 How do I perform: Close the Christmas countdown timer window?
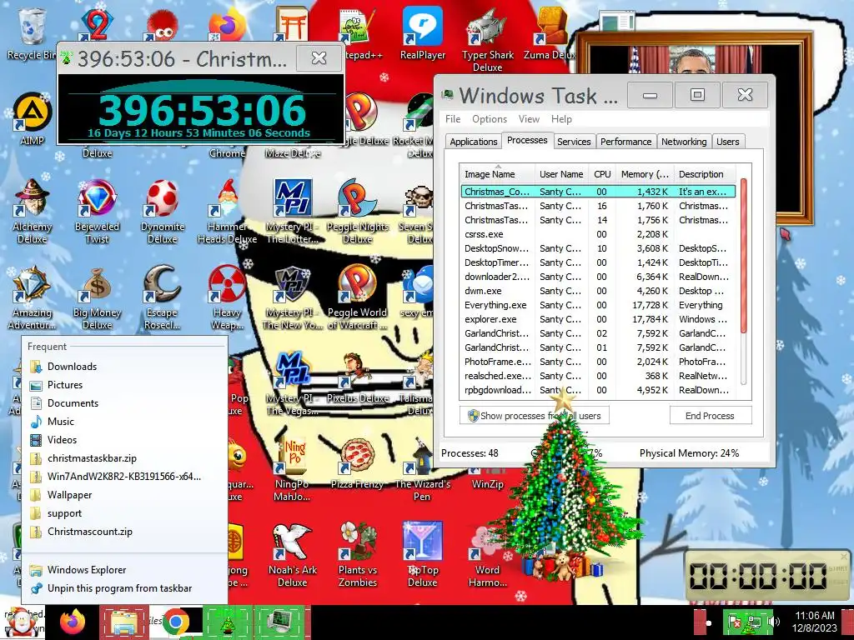319,58
